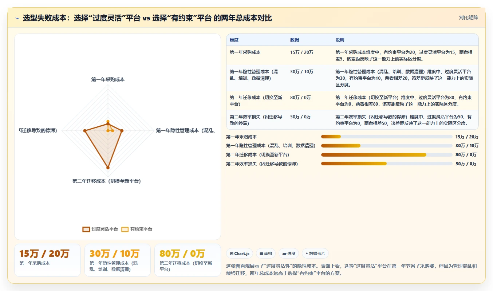Click the description paragraph under the tags
493x291 pixels.
click(x=351, y=270)
